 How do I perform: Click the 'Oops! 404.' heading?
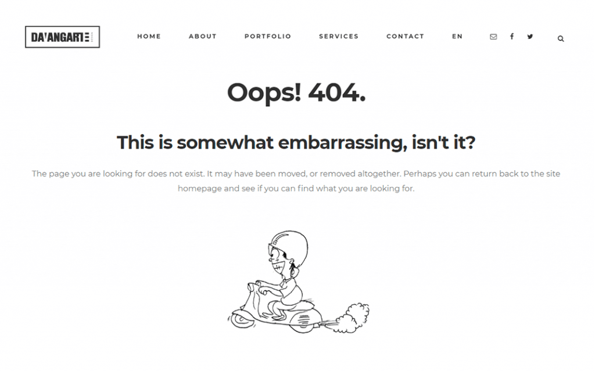click(x=296, y=92)
